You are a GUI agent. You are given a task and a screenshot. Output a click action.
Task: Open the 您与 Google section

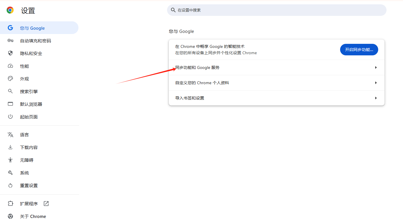(39, 28)
